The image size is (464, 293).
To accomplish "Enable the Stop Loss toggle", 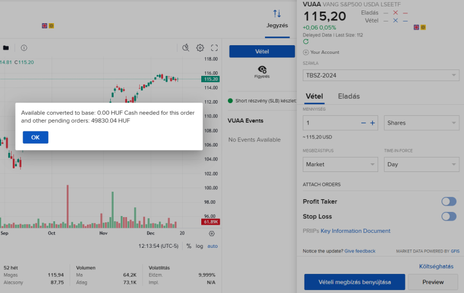I will pyautogui.click(x=448, y=217).
